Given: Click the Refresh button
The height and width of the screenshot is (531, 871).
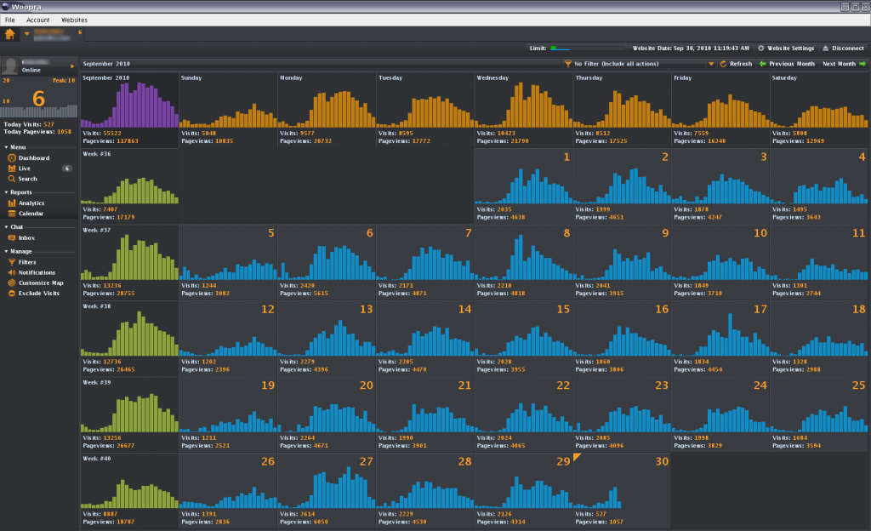Looking at the screenshot, I should click(x=736, y=64).
